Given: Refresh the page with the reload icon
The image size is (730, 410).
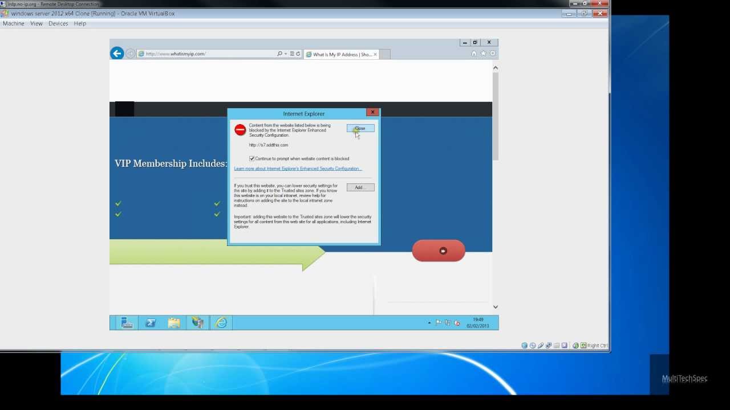Looking at the screenshot, I should click(x=298, y=54).
